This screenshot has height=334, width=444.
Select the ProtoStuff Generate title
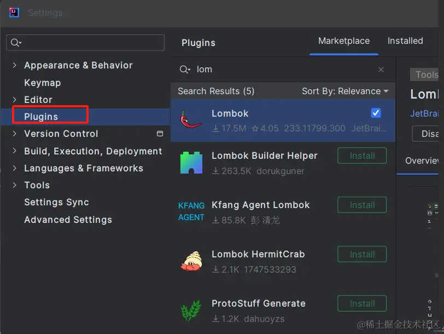(259, 303)
